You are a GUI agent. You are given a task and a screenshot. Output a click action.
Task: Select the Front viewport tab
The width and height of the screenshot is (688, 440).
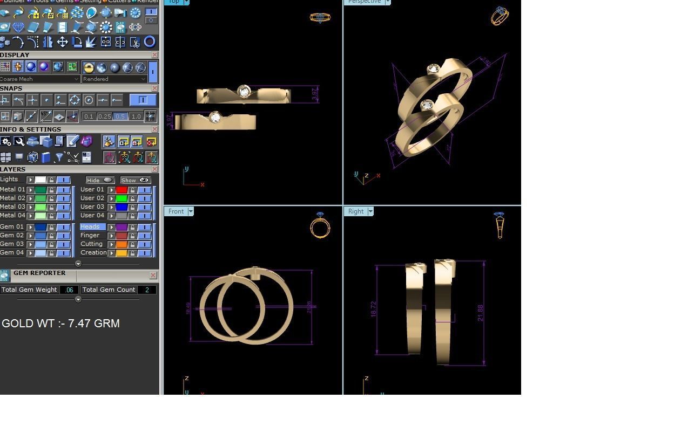tap(176, 211)
